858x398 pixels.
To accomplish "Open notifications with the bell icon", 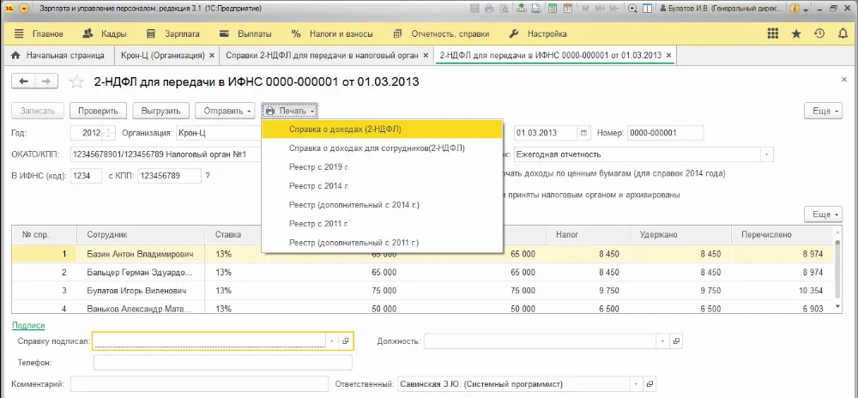I will (843, 34).
